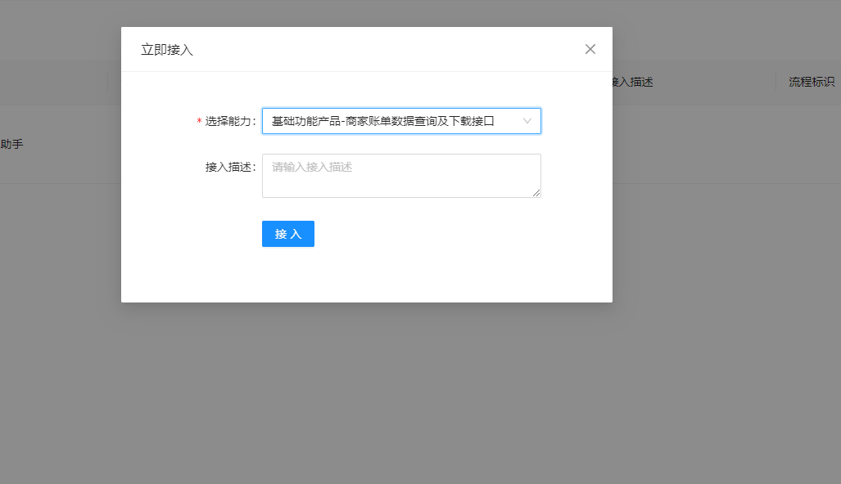The width and height of the screenshot is (841, 484).
Task: Click the 接入 submit button
Action: 288,234
